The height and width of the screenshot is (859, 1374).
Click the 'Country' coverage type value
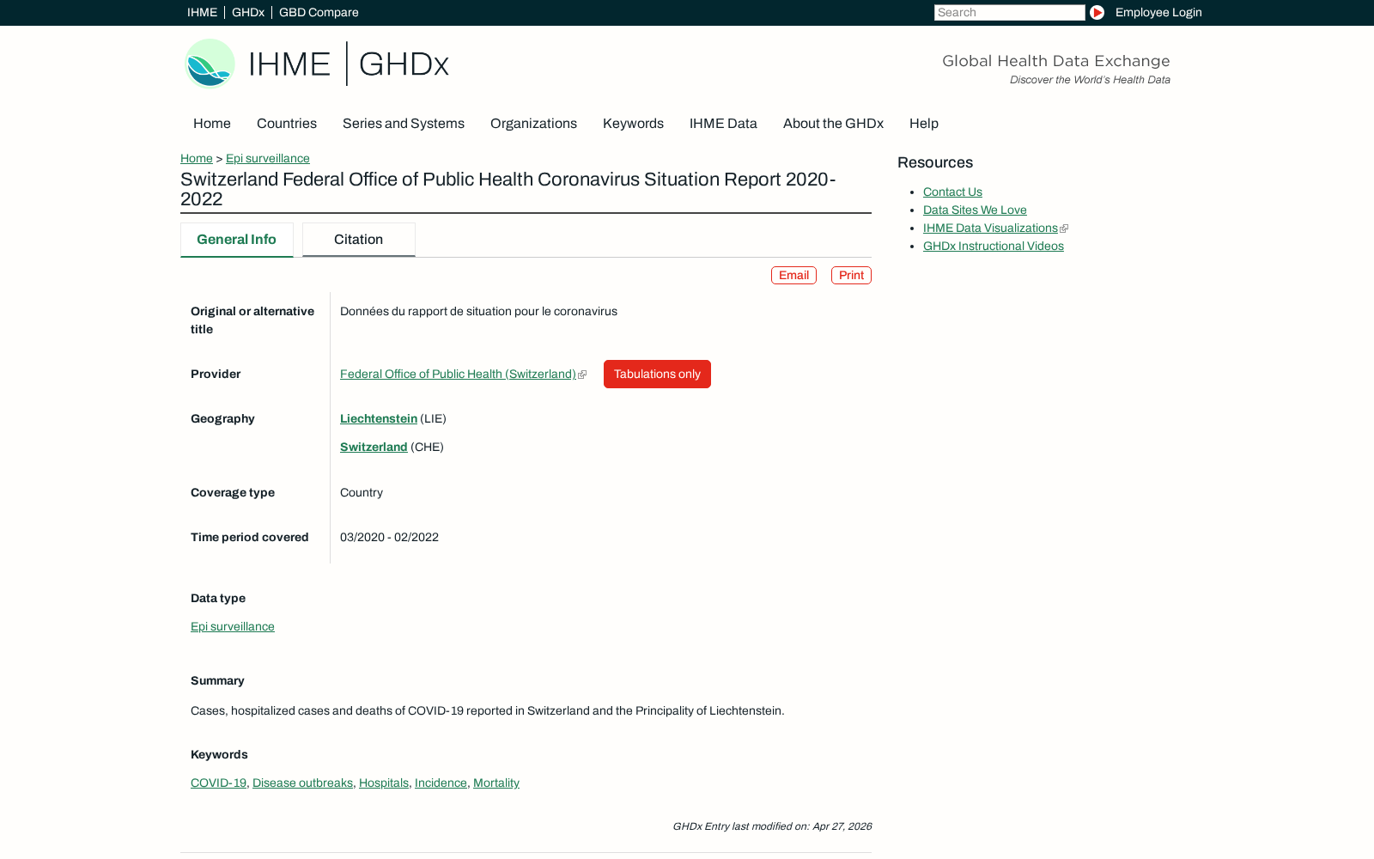pos(362,492)
